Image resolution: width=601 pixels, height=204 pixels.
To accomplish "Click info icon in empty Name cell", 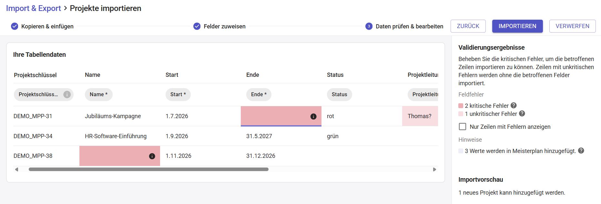I will tap(152, 156).
